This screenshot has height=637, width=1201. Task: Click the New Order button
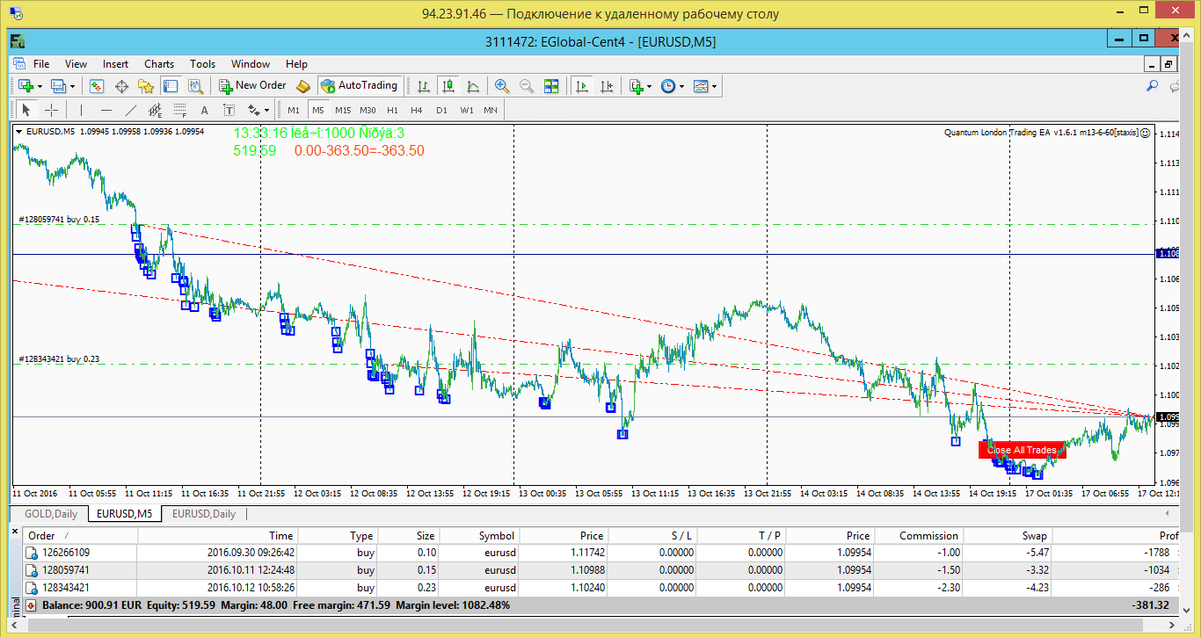click(x=252, y=86)
